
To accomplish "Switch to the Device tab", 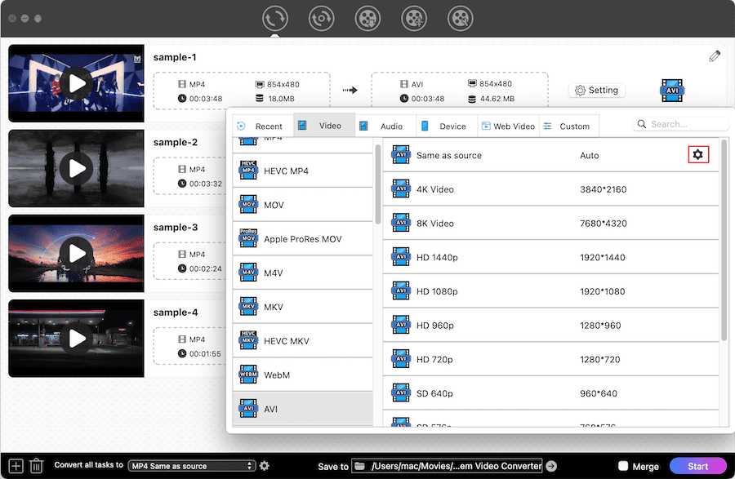I will pyautogui.click(x=447, y=126).
